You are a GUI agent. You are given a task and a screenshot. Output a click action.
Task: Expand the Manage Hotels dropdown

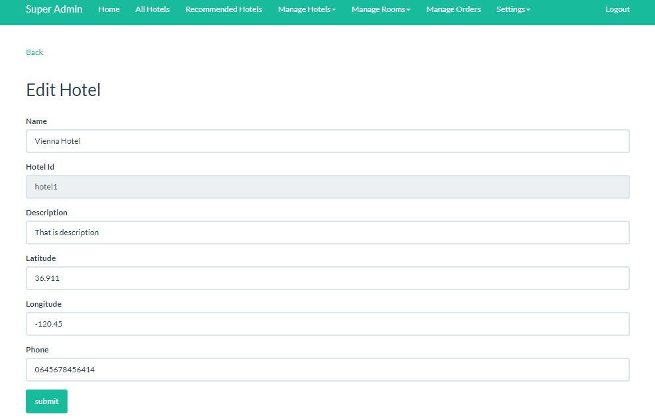tap(307, 9)
